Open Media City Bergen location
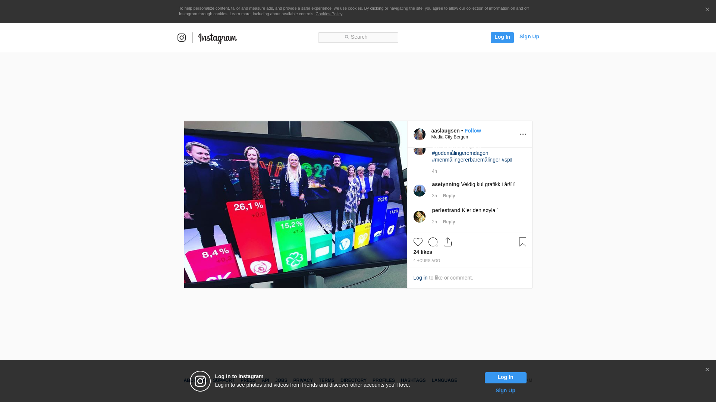Screen dimensions: 716x402 (450, 137)
